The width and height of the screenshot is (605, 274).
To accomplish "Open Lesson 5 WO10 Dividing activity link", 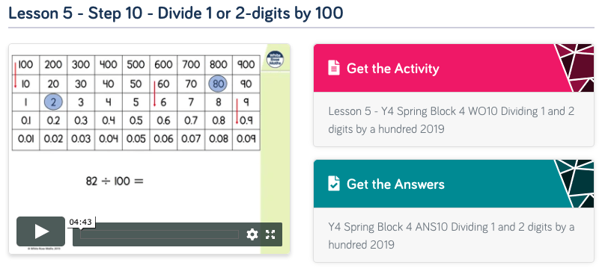I will pyautogui.click(x=451, y=120).
